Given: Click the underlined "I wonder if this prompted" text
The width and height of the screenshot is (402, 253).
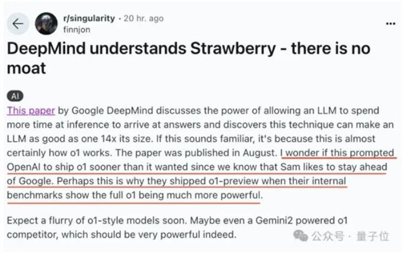Looking at the screenshot, I should (x=337, y=153).
